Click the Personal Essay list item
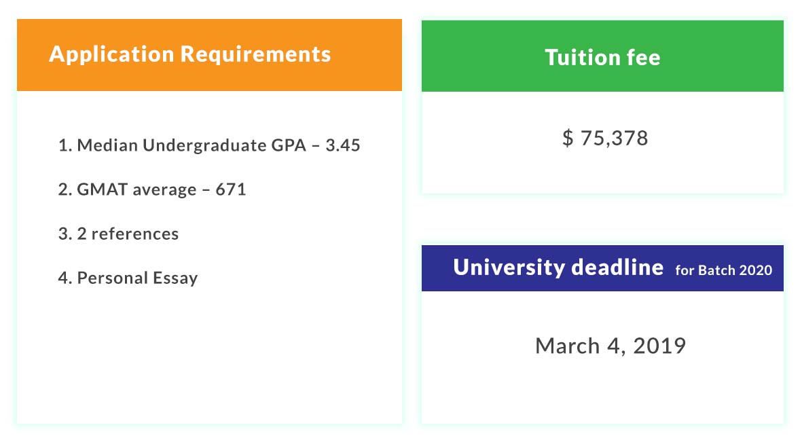Screen dimensions: 802x438 pyautogui.click(x=128, y=278)
